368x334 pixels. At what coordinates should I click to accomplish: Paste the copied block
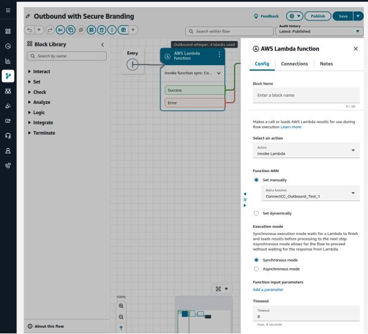[x=81, y=30]
